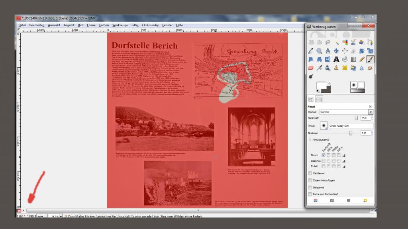Select the Measure compass tool
The width and height of the screenshot is (408, 229).
(x=328, y=51)
